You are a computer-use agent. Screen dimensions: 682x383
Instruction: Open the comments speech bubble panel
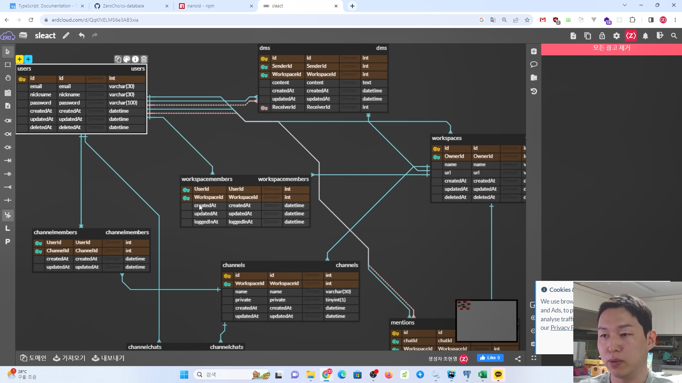pos(534,65)
